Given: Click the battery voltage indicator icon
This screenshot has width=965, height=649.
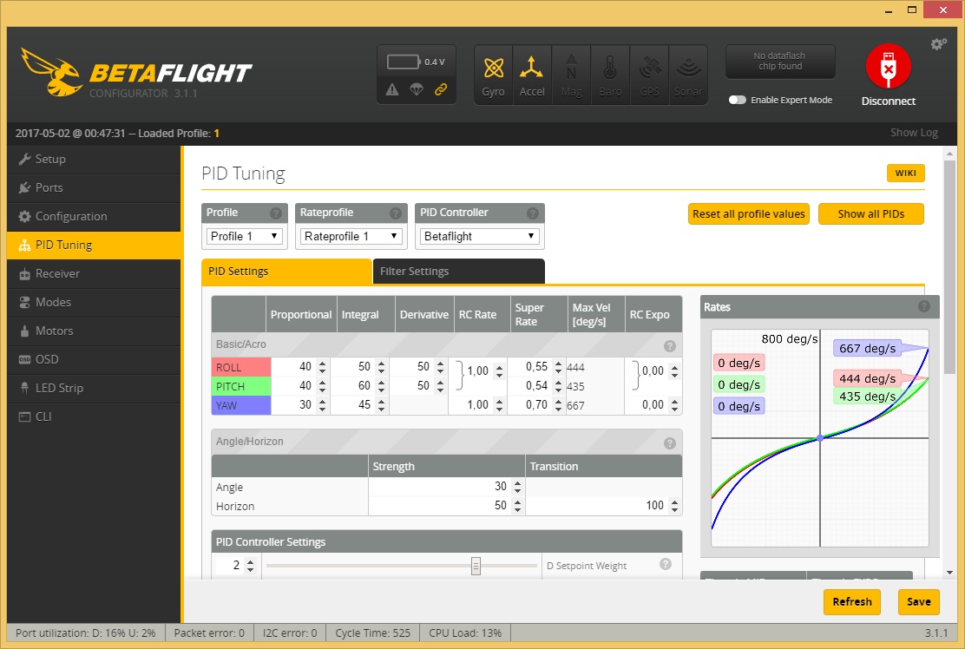Looking at the screenshot, I should (404, 62).
